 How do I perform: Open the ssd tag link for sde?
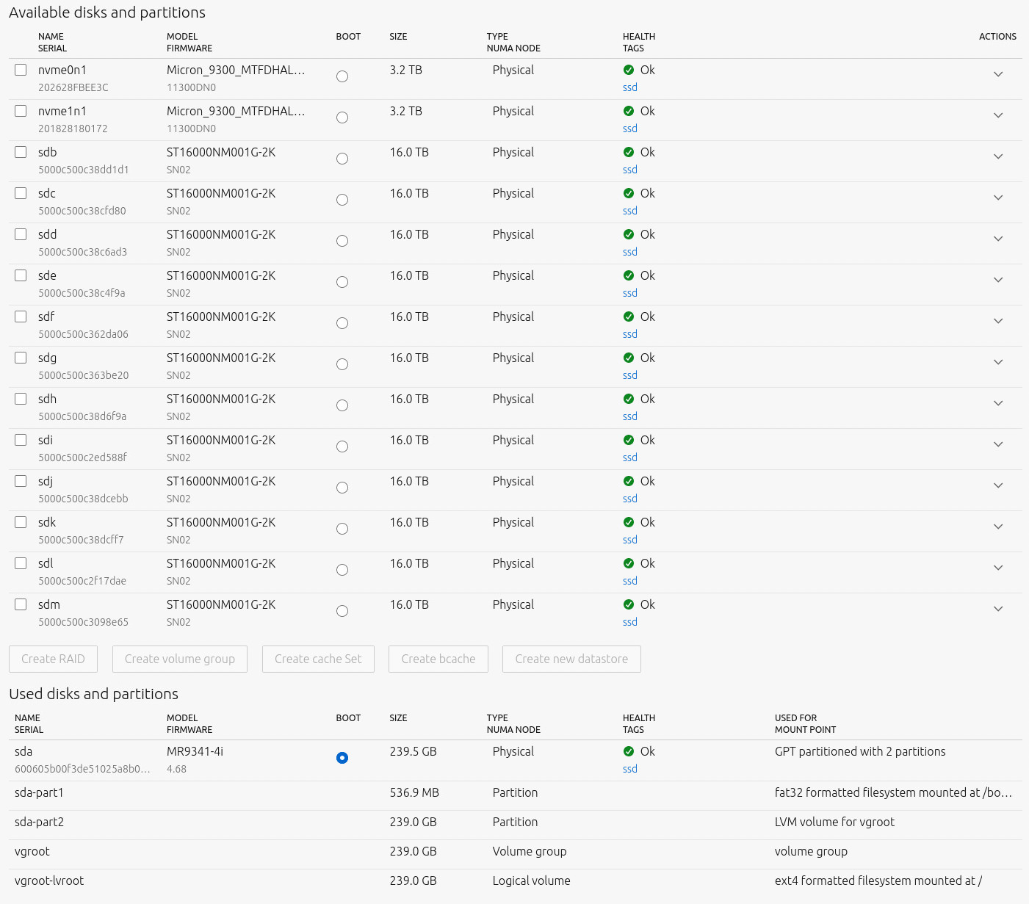pyautogui.click(x=629, y=293)
